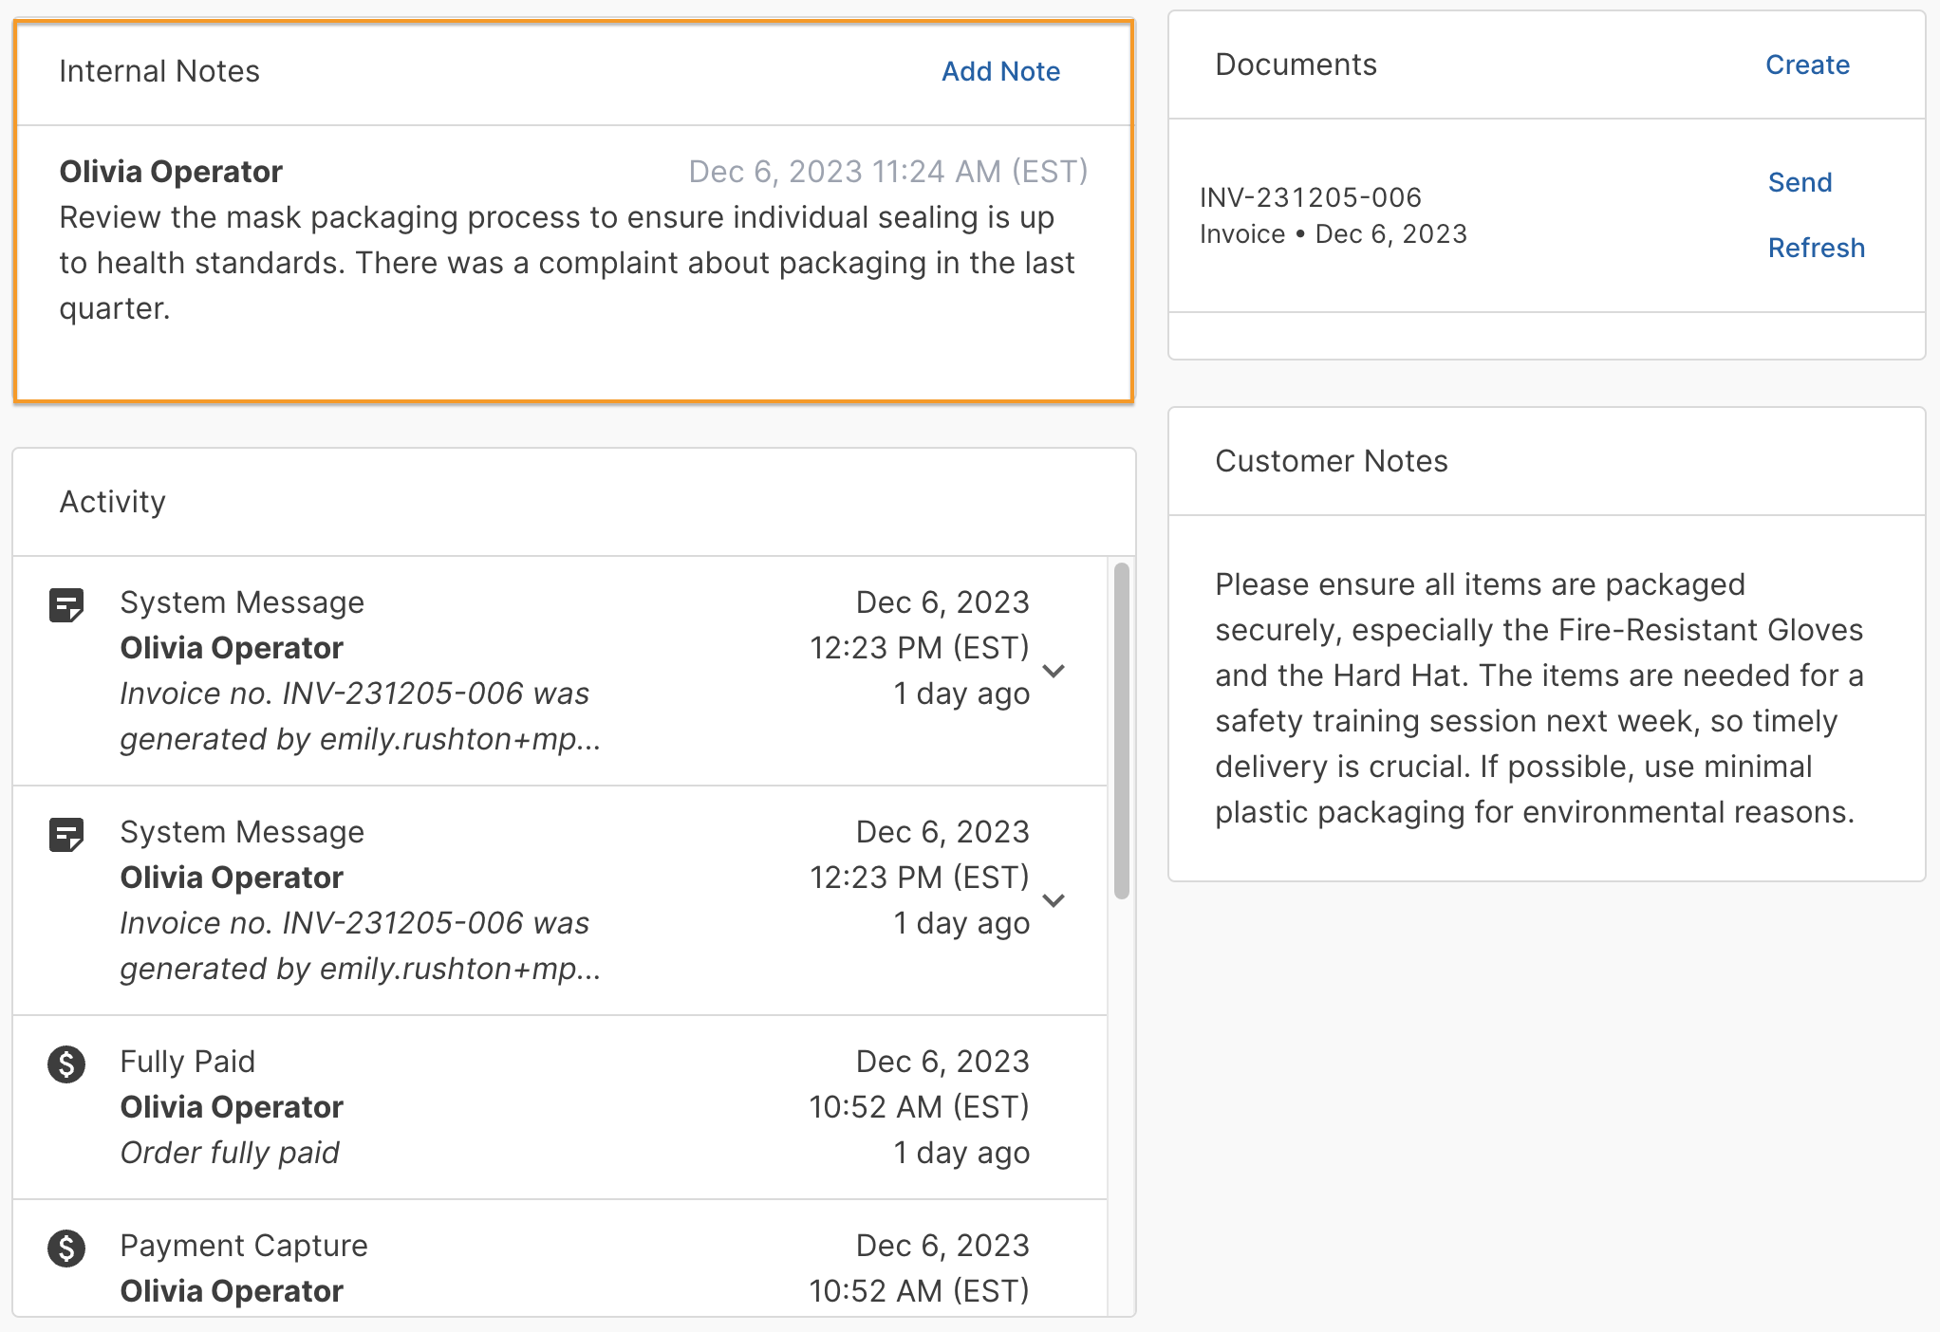Refresh the invoice document
This screenshot has width=1940, height=1332.
(x=1816, y=249)
